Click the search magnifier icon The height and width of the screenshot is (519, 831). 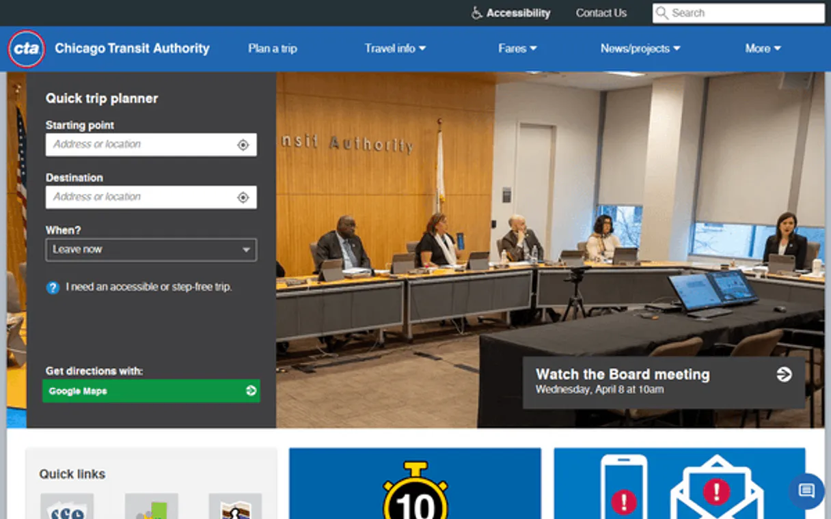pos(662,13)
